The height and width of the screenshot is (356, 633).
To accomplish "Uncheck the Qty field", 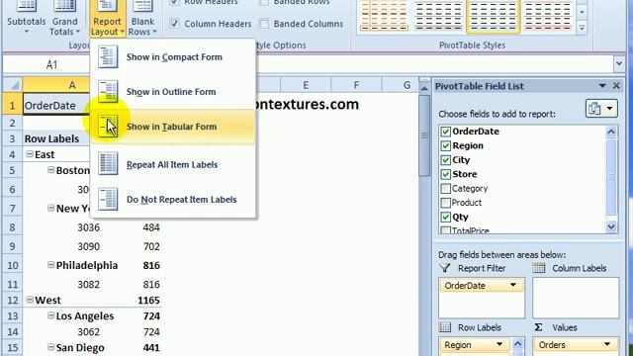I will tap(446, 218).
